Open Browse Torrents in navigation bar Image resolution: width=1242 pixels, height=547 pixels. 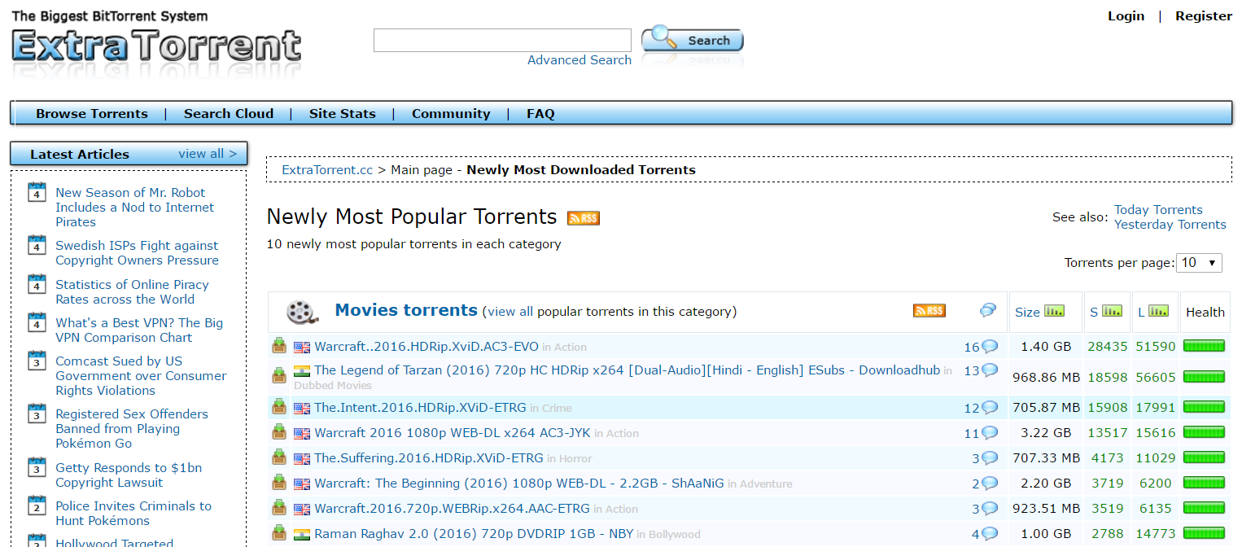[92, 114]
